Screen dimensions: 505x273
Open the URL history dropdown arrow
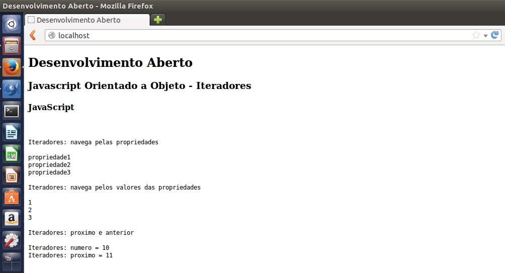coord(485,36)
